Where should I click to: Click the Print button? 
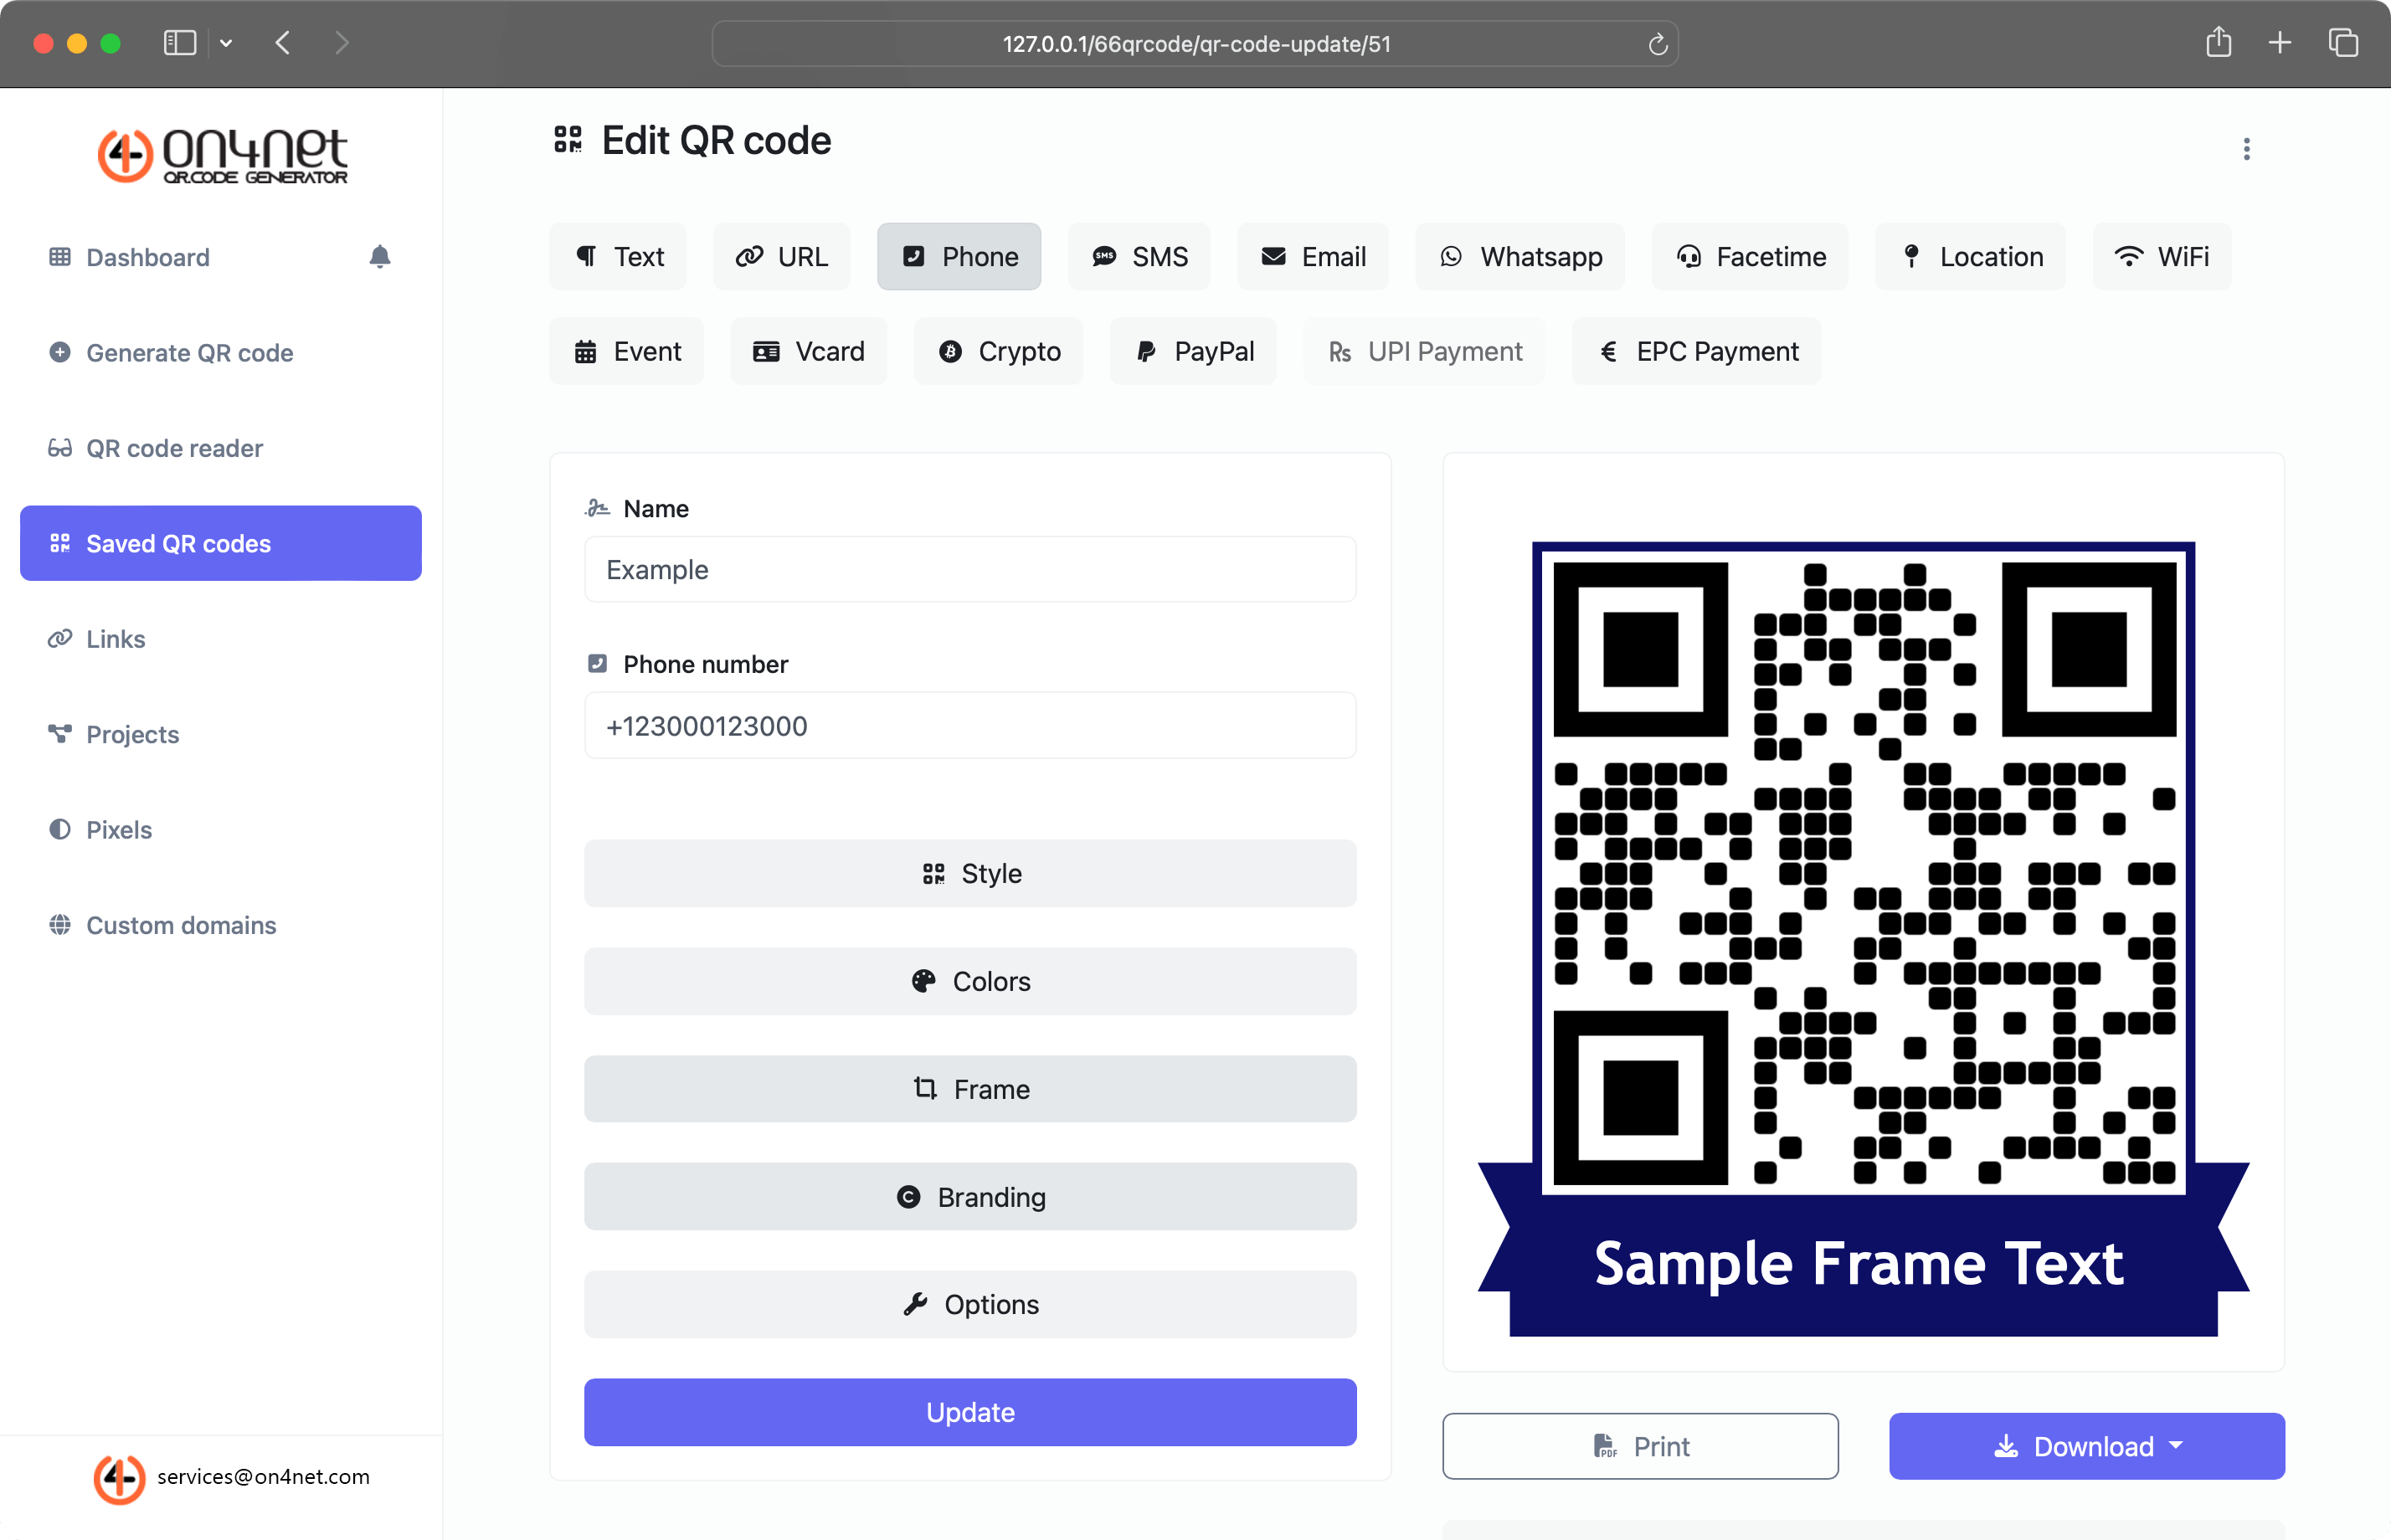1640,1446
